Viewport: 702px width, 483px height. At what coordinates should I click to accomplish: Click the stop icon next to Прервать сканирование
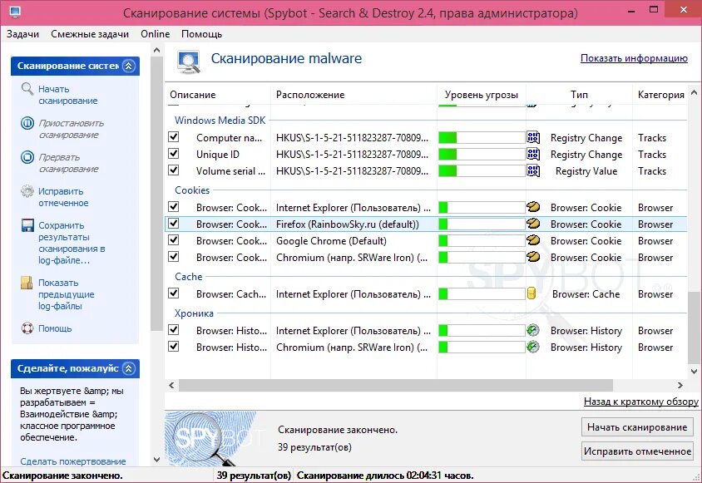pos(27,157)
